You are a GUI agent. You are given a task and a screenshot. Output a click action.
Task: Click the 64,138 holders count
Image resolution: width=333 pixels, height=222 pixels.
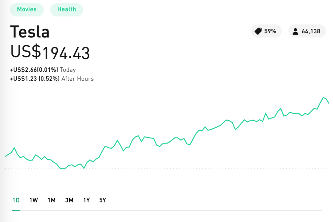(311, 31)
